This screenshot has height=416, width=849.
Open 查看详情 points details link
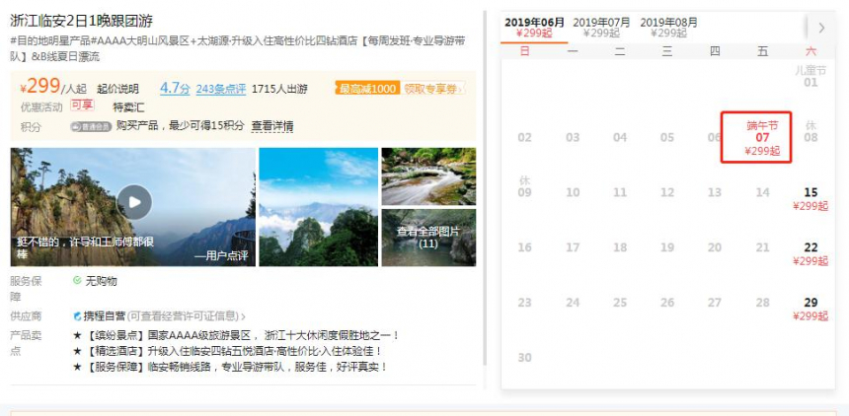[272, 126]
